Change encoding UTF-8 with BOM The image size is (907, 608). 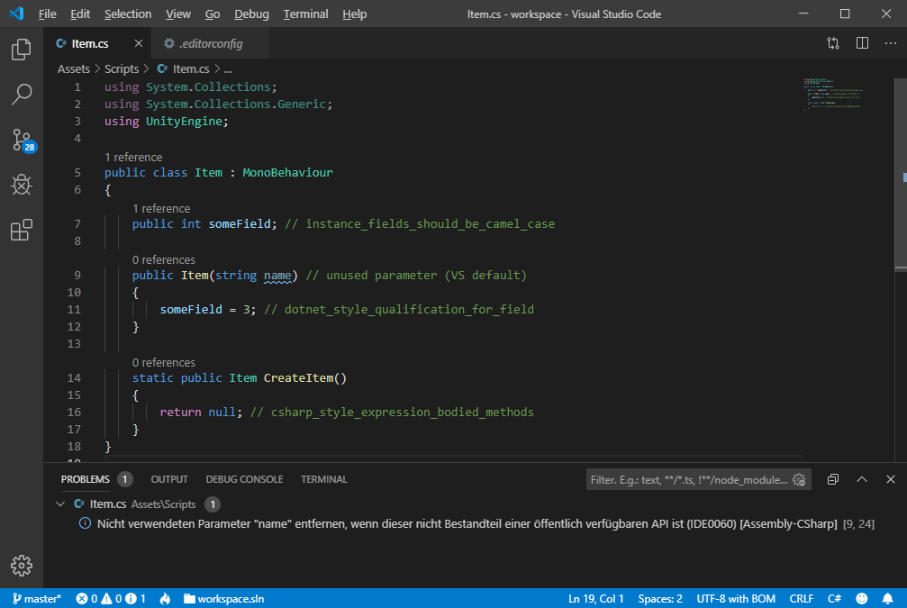736,599
